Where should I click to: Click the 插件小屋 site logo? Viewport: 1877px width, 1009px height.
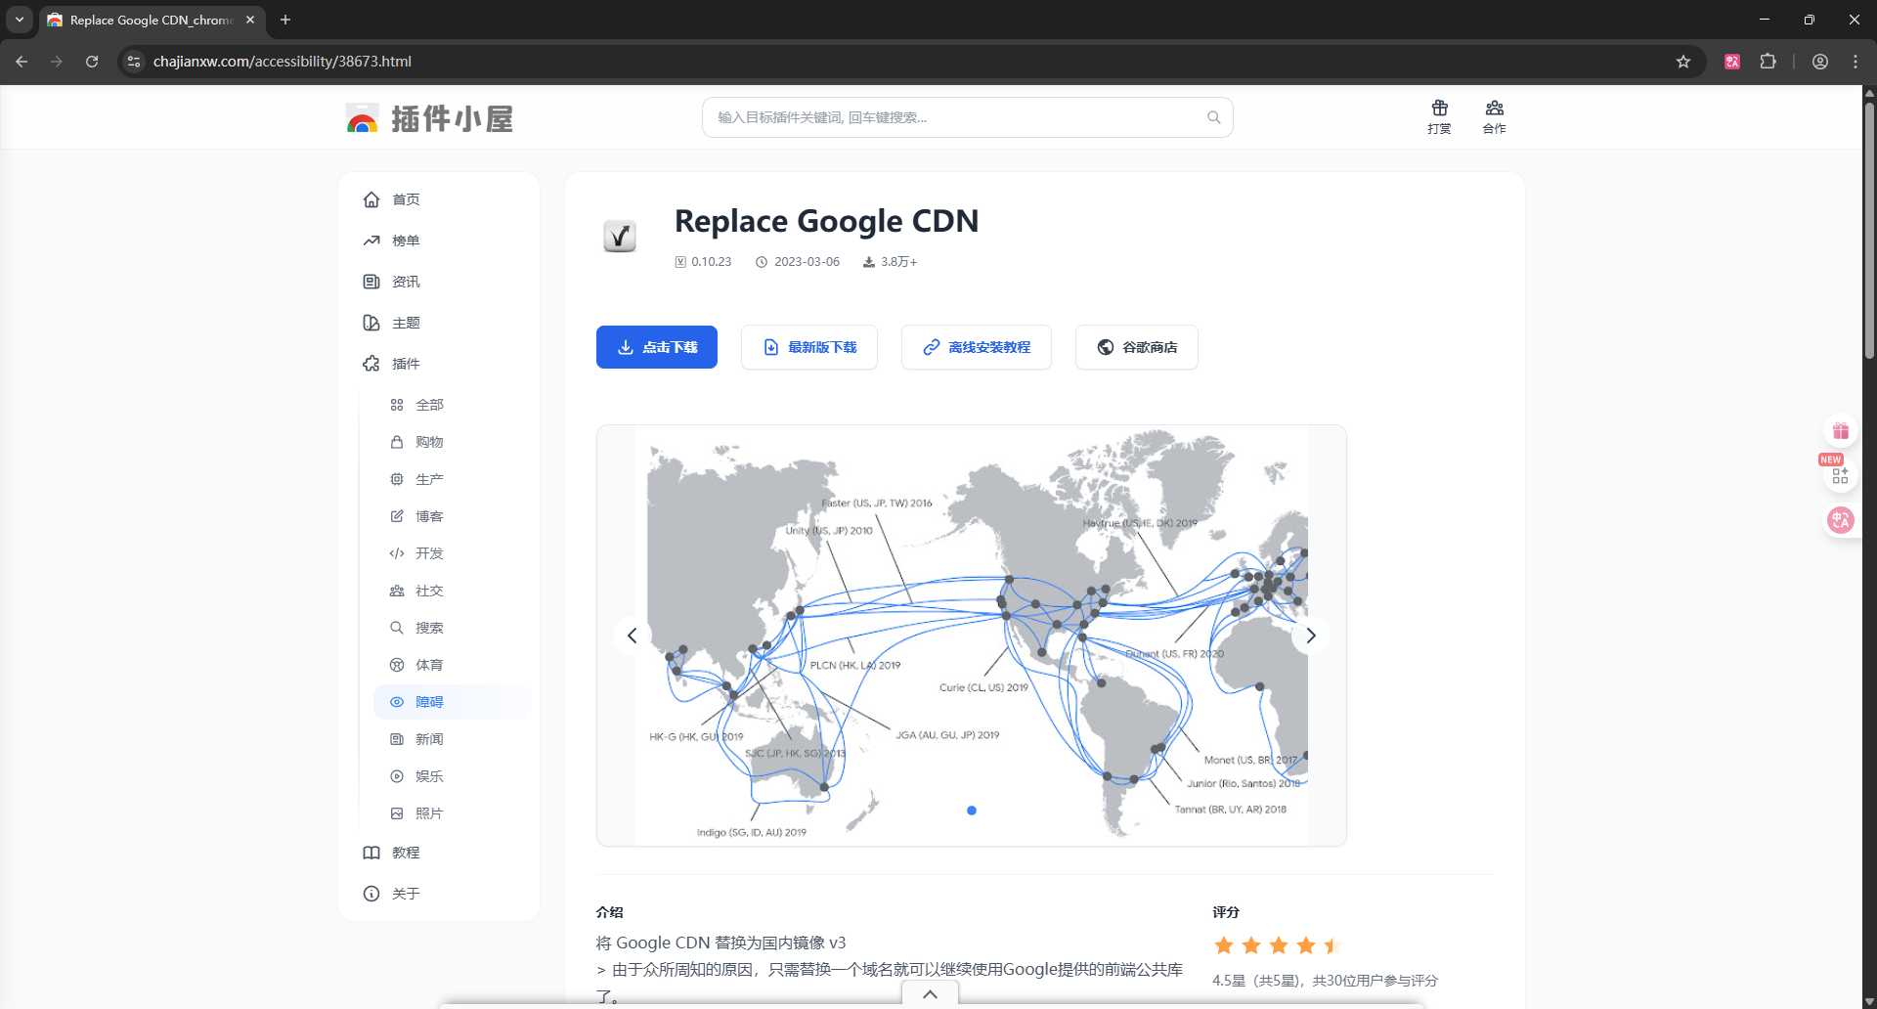[427, 117]
